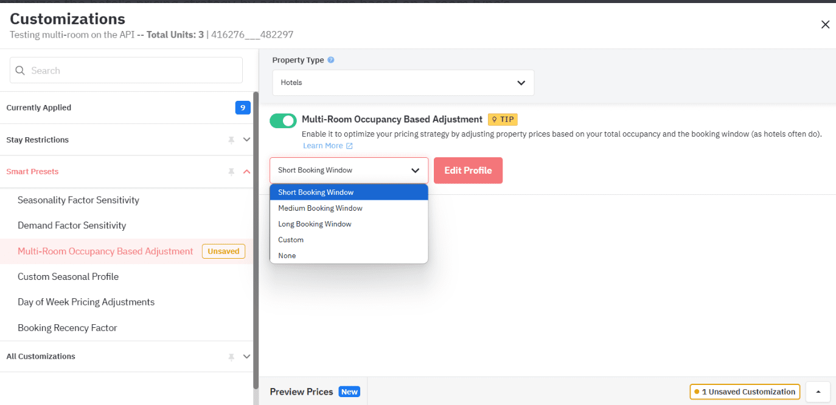This screenshot has height=405, width=836.
Task: Pin the All Customizations section
Action: tap(231, 356)
